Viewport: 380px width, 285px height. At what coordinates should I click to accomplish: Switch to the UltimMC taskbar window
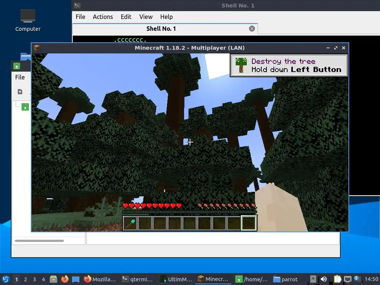176,279
